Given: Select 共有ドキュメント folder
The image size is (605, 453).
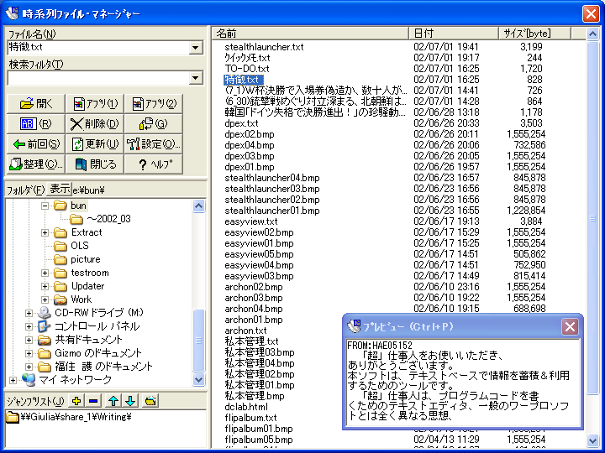Looking at the screenshot, I should 88,340.
